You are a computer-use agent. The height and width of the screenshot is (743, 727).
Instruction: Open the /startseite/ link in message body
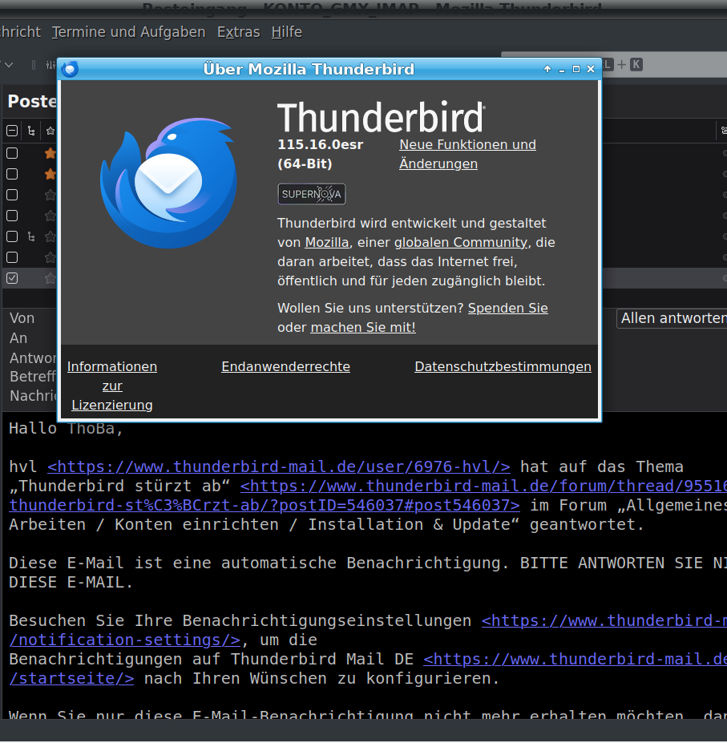[71, 678]
